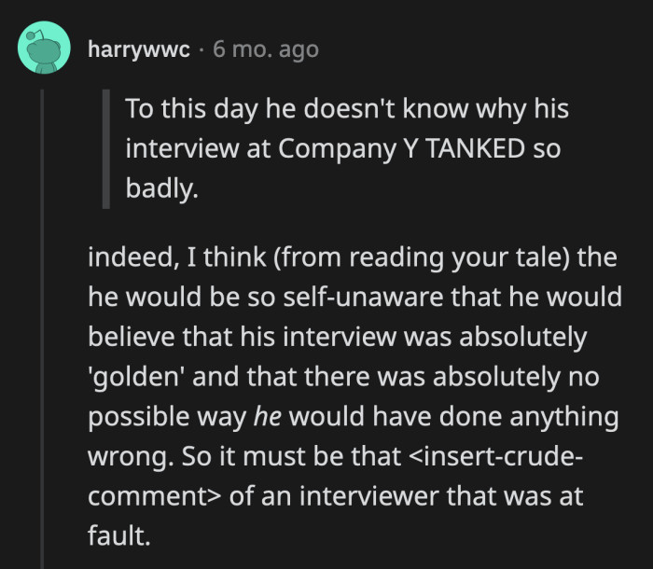Click the '6 mo. ago' comment timestamp
The width and height of the screenshot is (653, 569).
point(266,49)
